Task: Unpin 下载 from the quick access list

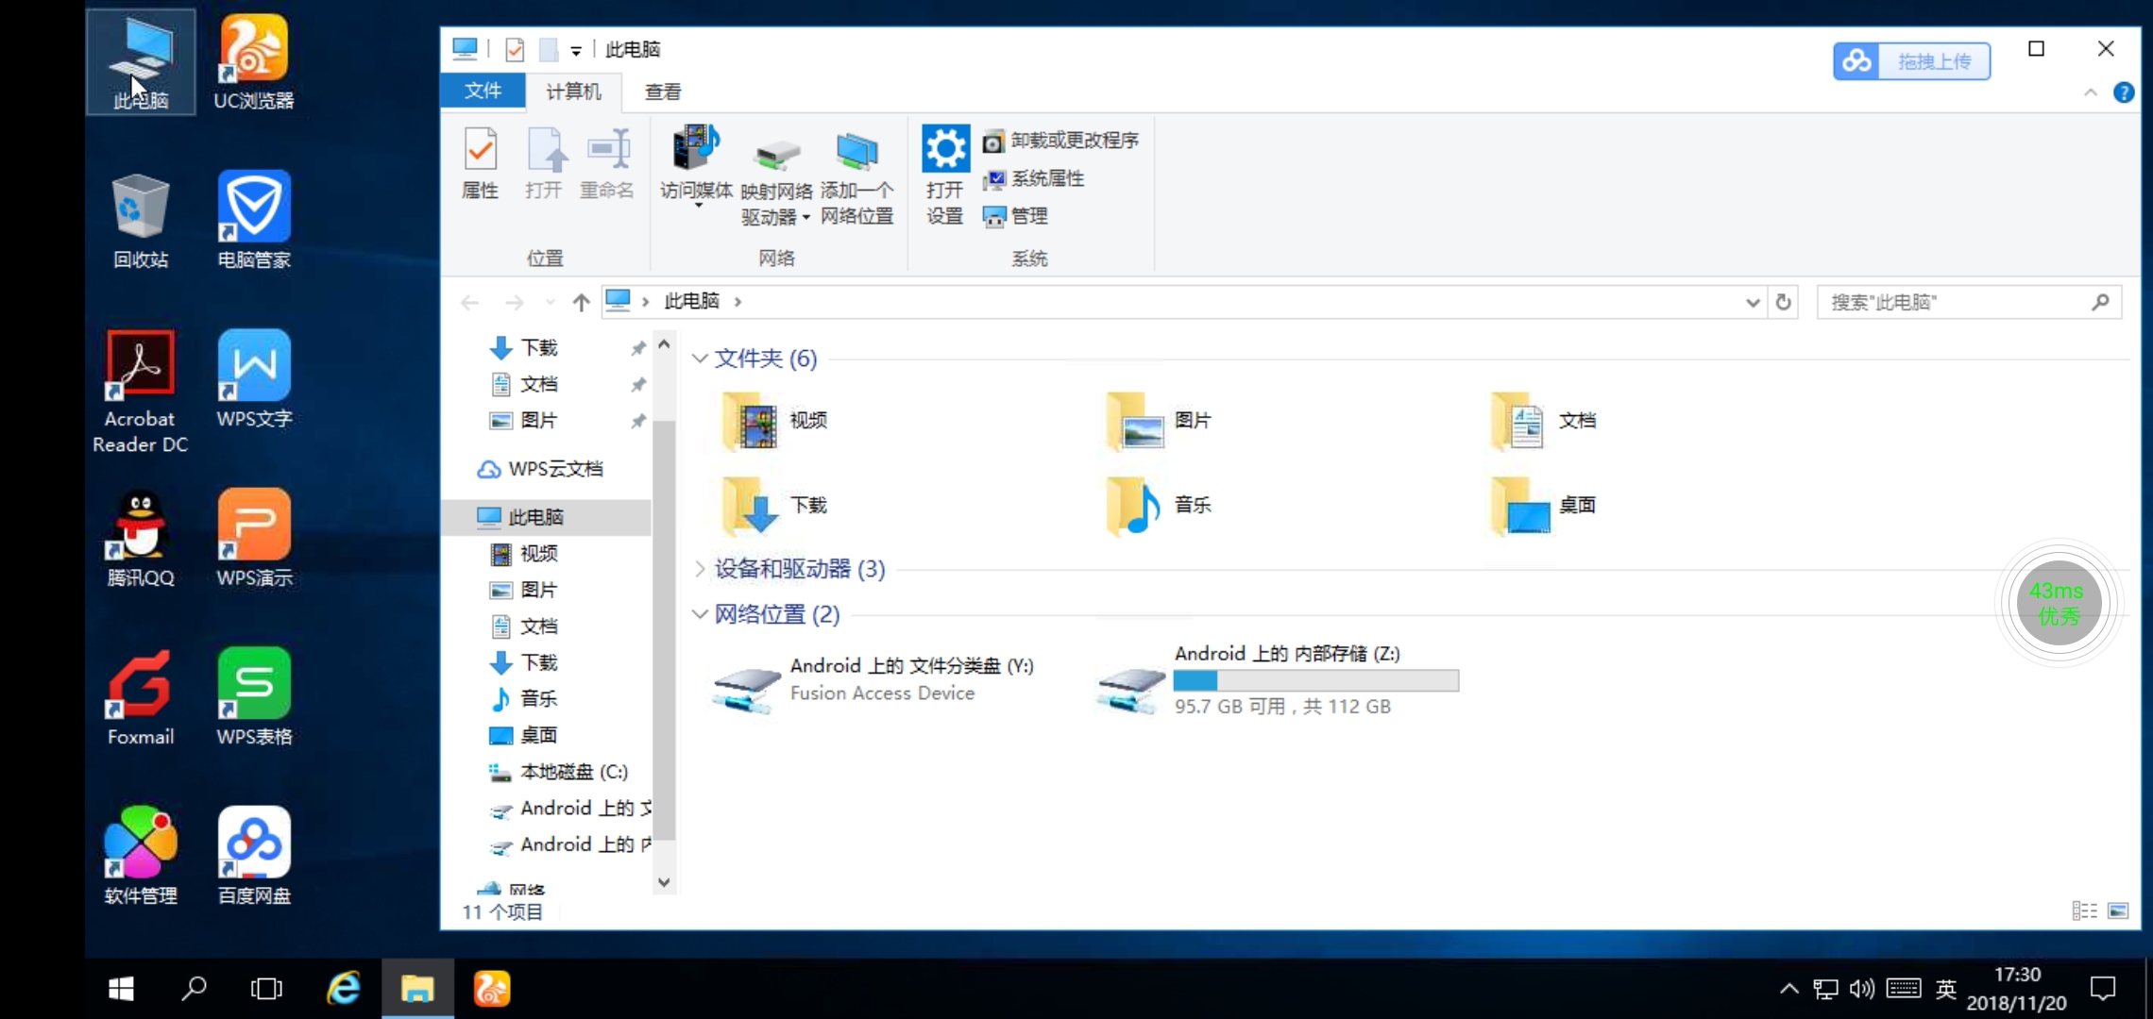Action: [638, 347]
